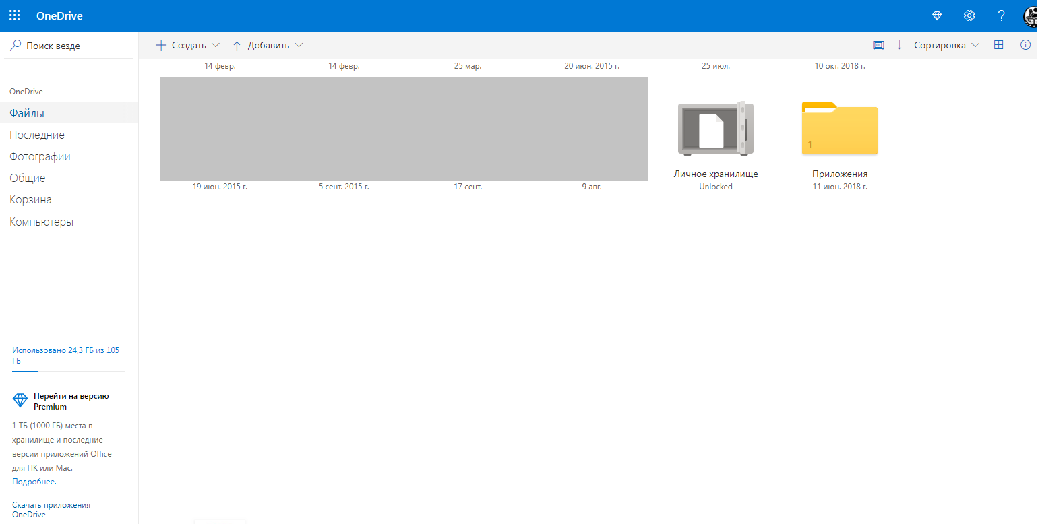Expand the Создать dropdown chevron

point(216,45)
